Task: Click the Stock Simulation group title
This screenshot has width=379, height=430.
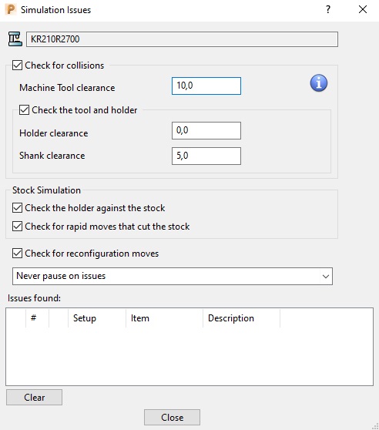Action: coord(46,190)
